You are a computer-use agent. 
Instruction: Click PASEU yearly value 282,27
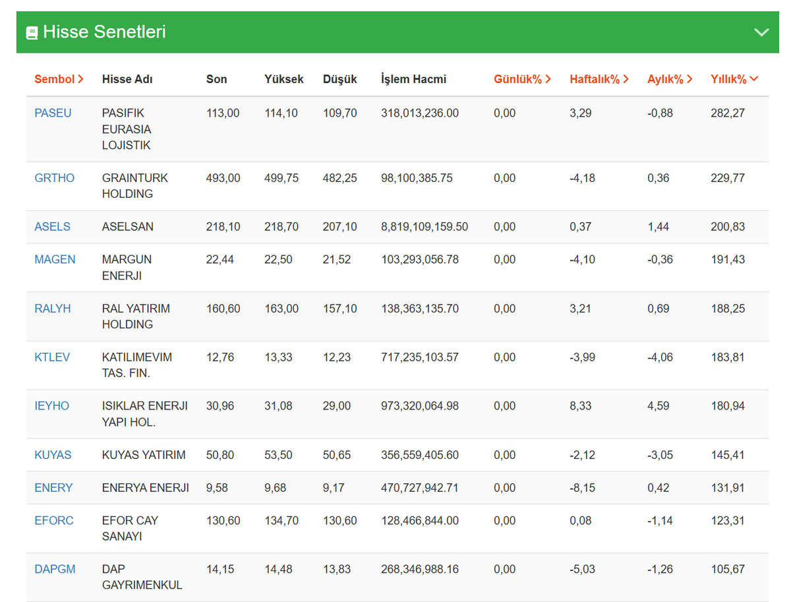728,113
